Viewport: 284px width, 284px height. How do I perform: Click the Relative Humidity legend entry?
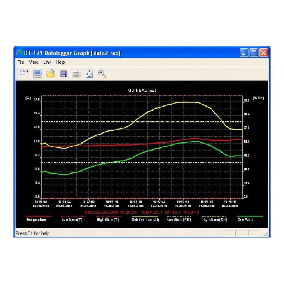(146, 219)
